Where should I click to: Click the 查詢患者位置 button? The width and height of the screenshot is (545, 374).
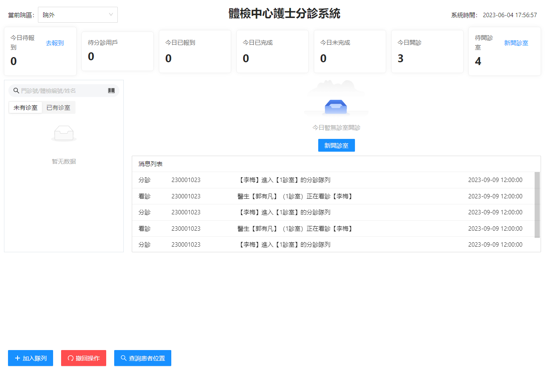[x=143, y=358]
